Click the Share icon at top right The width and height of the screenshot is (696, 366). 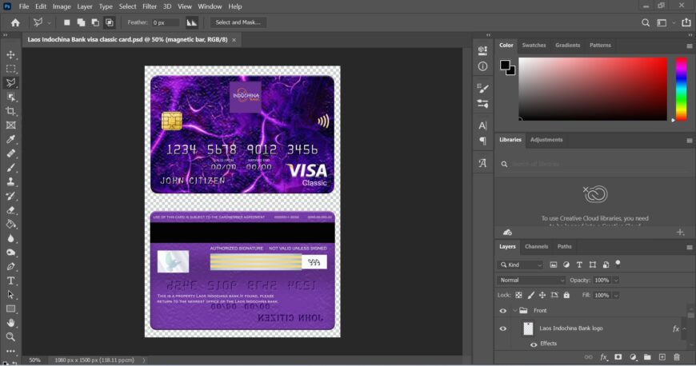[x=686, y=22]
